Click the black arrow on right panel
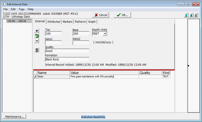Image resolution: width=202 pixels, height=122 pixels. pyautogui.click(x=188, y=66)
